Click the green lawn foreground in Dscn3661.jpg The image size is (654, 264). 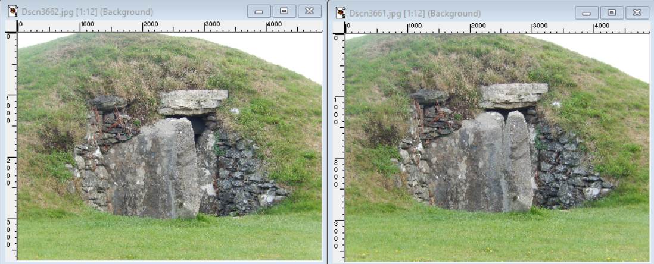494,238
